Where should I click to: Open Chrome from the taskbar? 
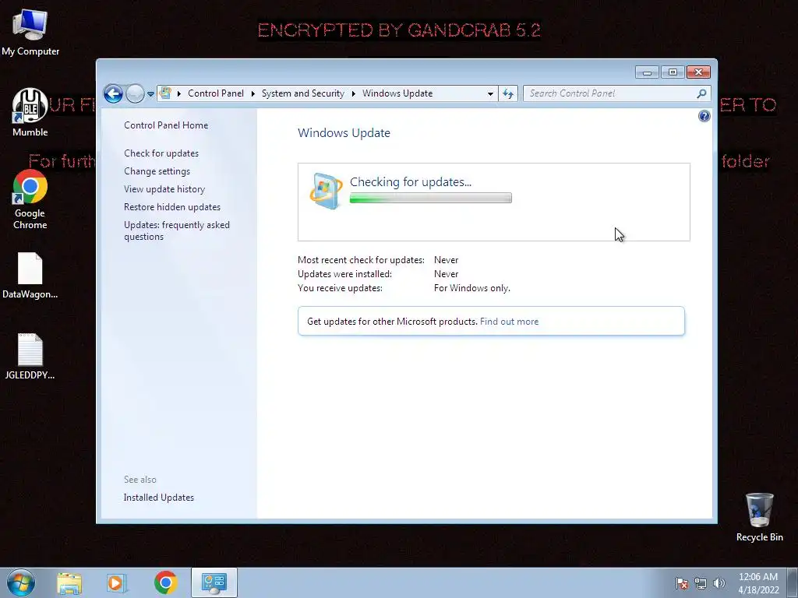pyautogui.click(x=165, y=582)
